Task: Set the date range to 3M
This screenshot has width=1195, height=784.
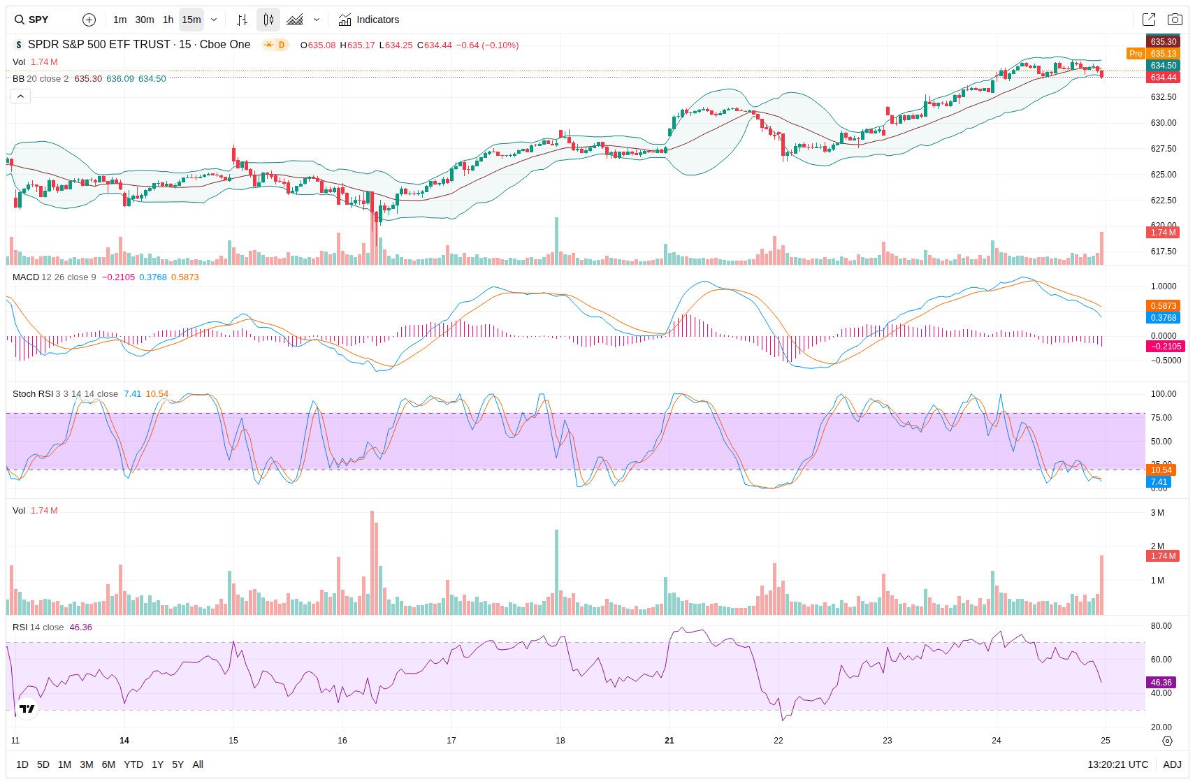Action: [87, 764]
